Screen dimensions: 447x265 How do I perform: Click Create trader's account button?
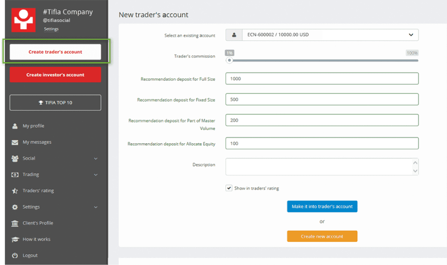[55, 52]
